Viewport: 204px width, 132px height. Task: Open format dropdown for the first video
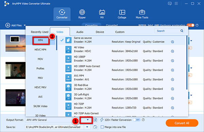(x=191, y=41)
